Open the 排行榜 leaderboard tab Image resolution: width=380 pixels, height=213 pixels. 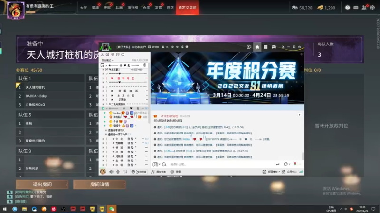(x=133, y=8)
